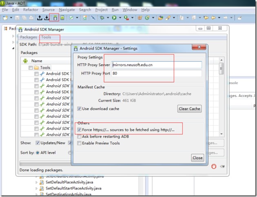Uncheck Force https sources fetched using http
This screenshot has width=257, height=197.
[x=79, y=130]
